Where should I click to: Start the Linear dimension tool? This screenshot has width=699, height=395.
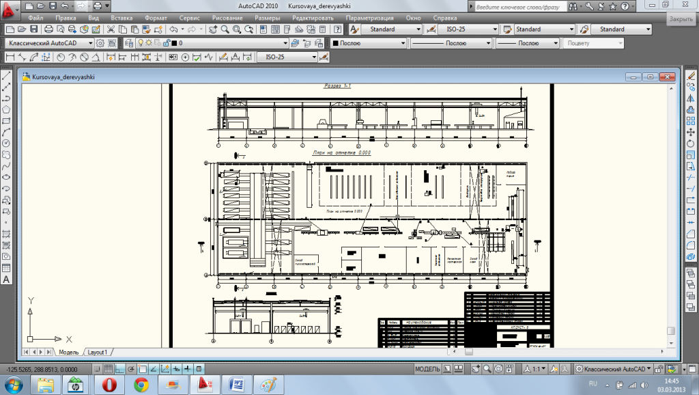click(10, 57)
